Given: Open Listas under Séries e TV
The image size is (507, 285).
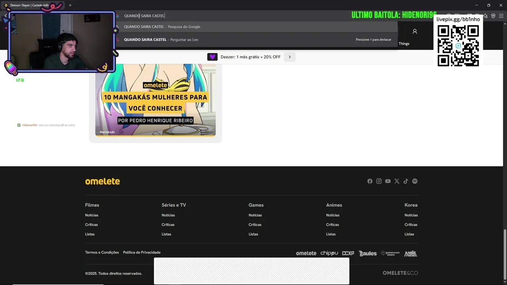Looking at the screenshot, I should pos(166,234).
